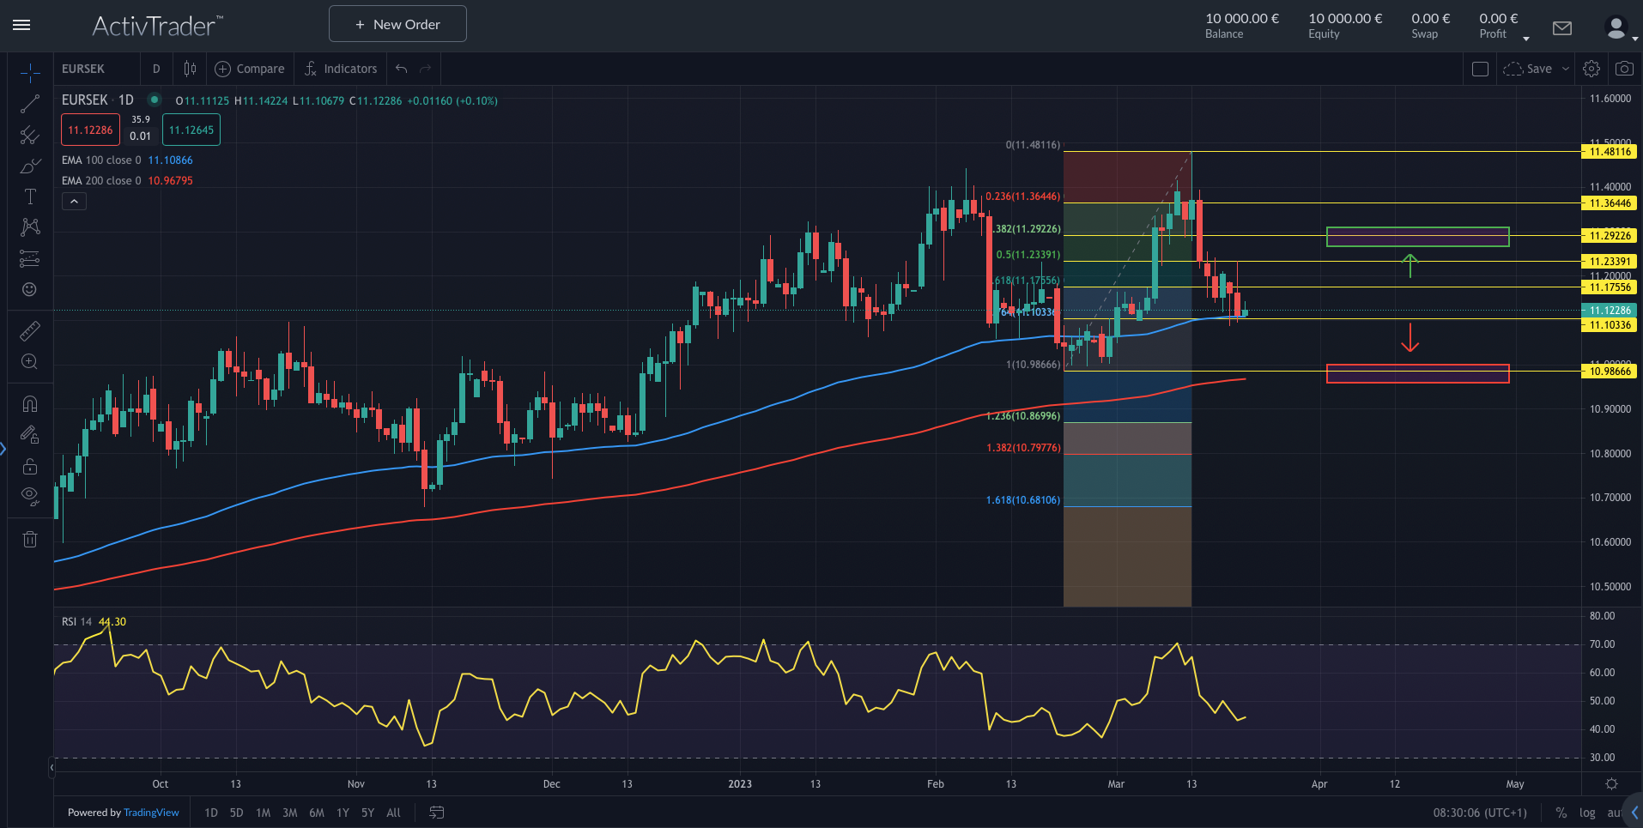This screenshot has height=828, width=1643.
Task: Take a chart snapshot with camera icon
Action: point(1623,69)
